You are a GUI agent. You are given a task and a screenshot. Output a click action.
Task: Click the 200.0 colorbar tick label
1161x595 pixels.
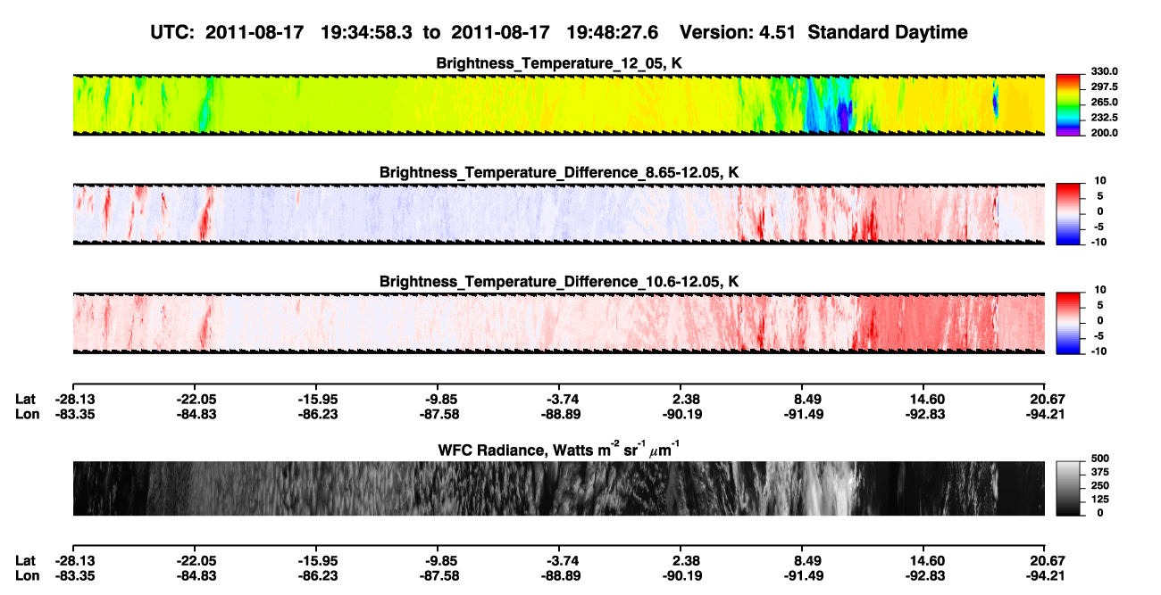[x=1105, y=133]
